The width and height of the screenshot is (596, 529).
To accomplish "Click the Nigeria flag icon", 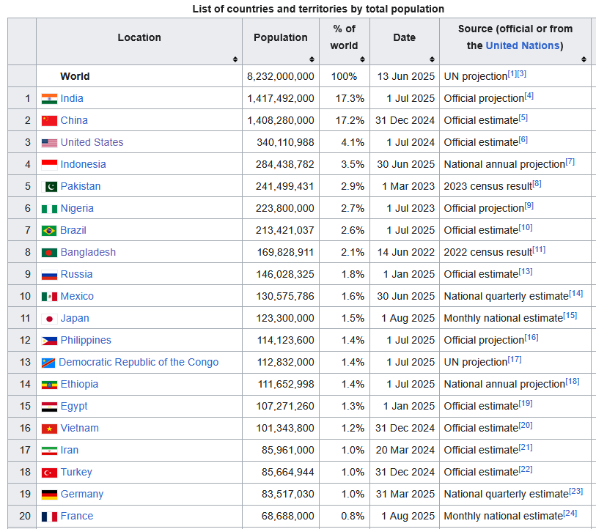I will pos(49,209).
